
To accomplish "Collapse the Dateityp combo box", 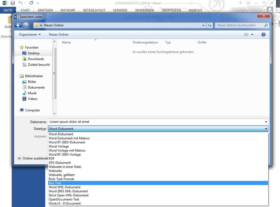I will (158, 129).
